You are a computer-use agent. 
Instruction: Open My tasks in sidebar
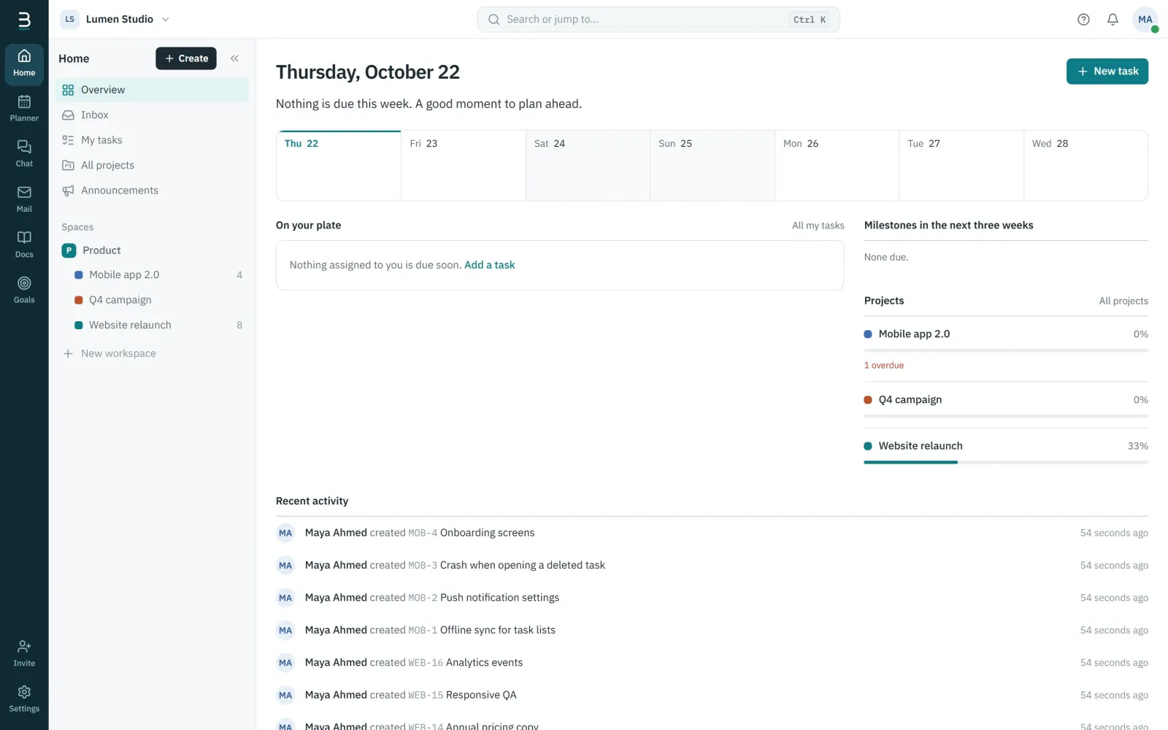(152, 140)
